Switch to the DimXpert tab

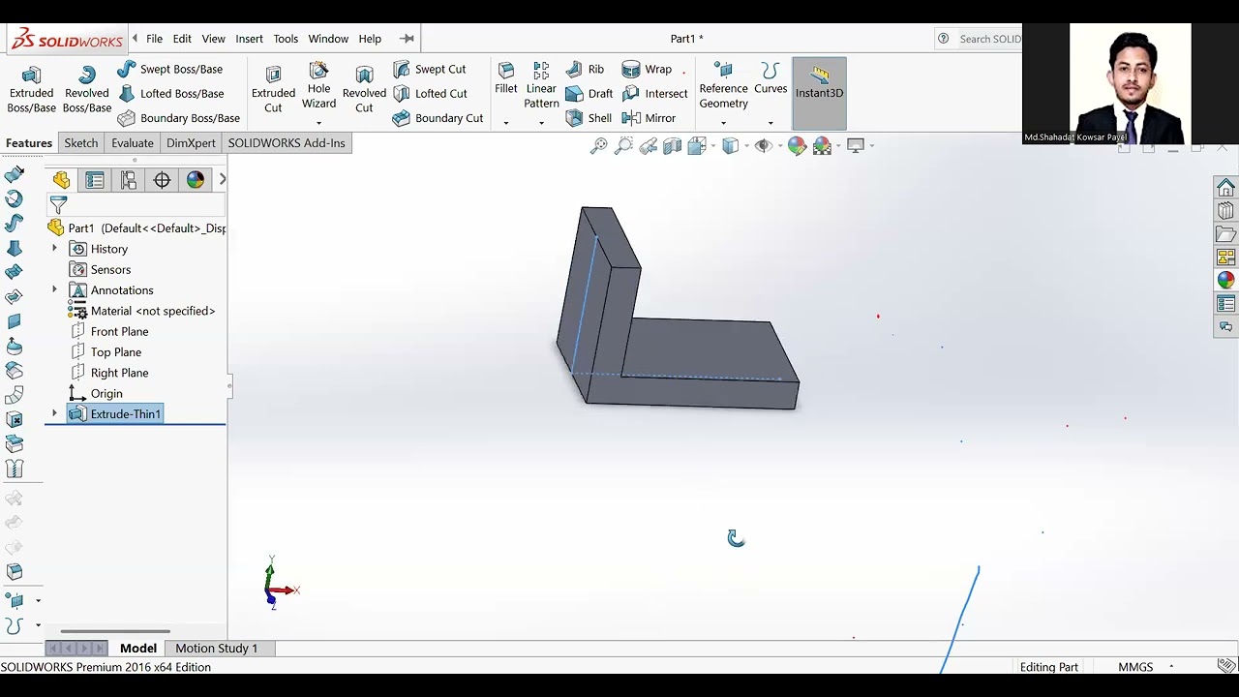tap(191, 143)
